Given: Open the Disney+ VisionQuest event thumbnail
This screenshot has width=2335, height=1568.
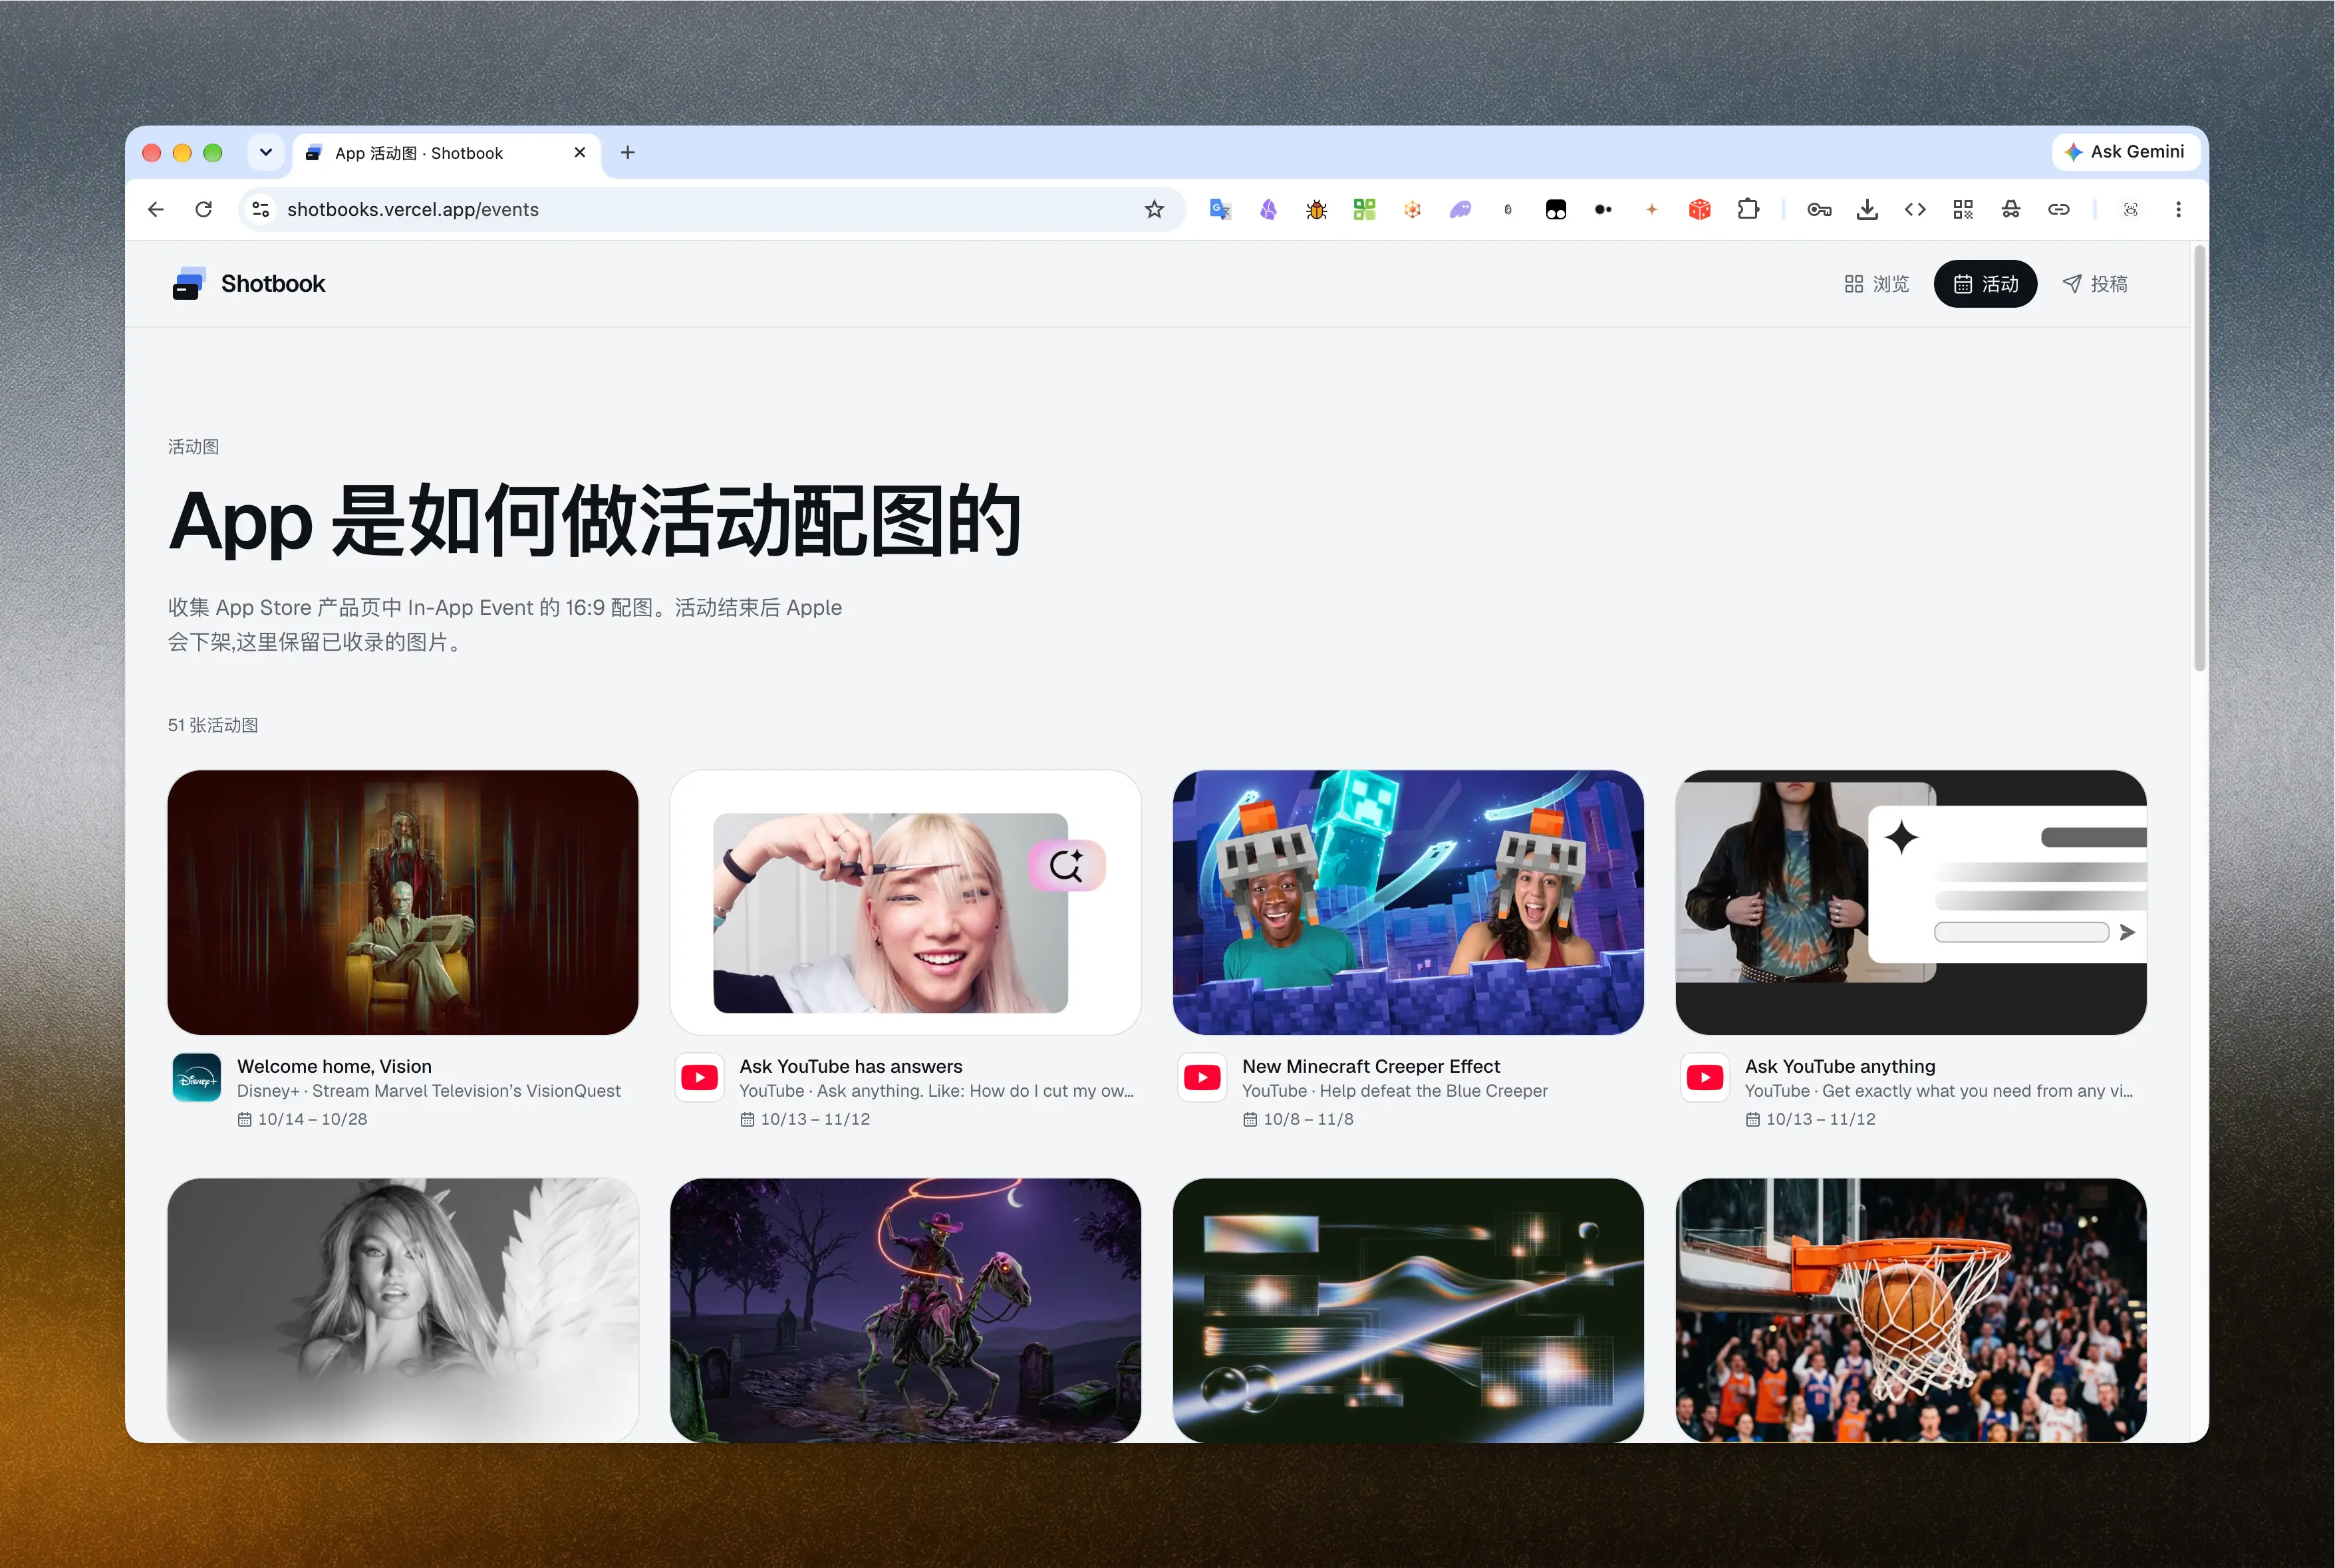Looking at the screenshot, I should [403, 902].
